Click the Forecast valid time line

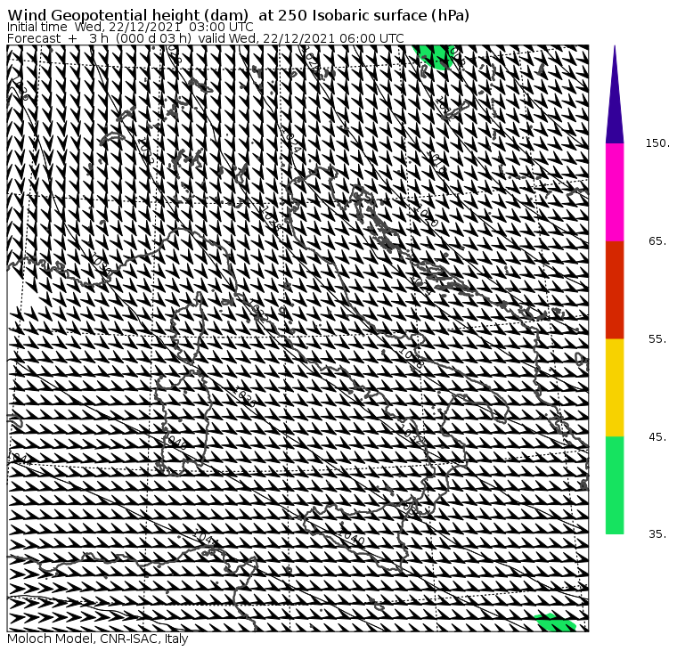coord(206,38)
